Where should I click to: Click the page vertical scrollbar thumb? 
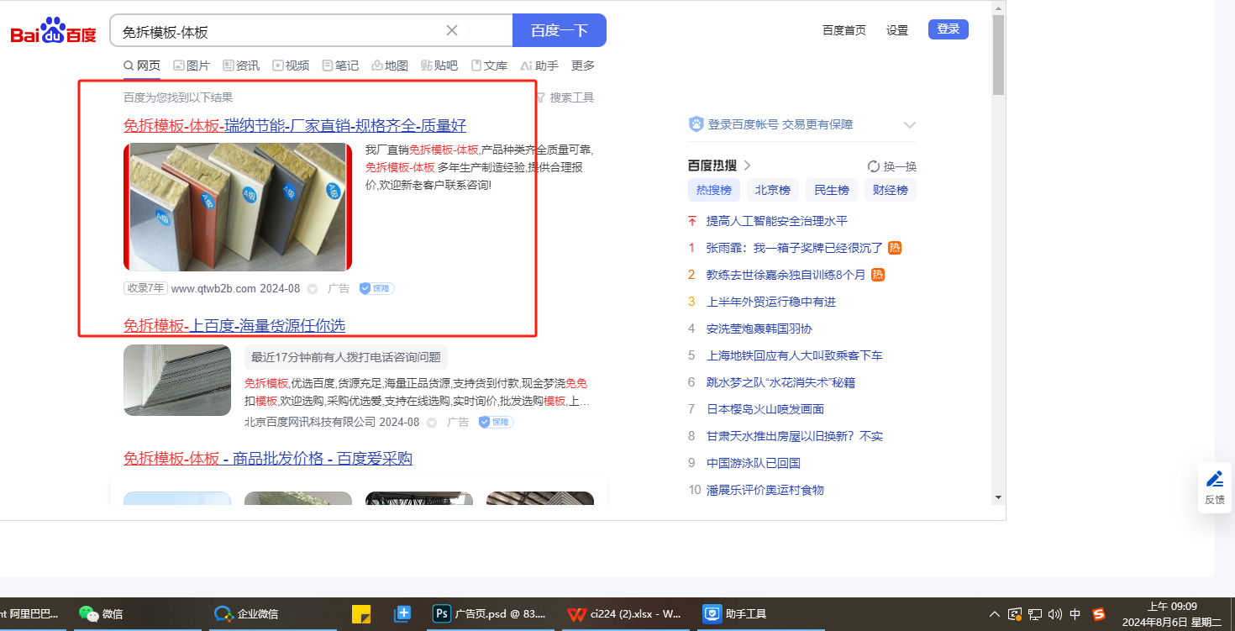coord(998,55)
